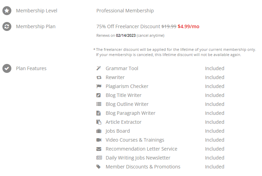This screenshot has height=176, width=262.
Task: Click the Rewriter arrows icon
Action: coord(99,77)
